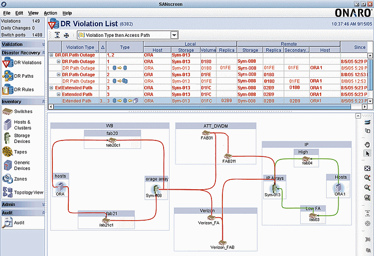The width and height of the screenshot is (374, 256).
Task: Click the grouping boxes icon in the right toolbar
Action: (x=368, y=130)
